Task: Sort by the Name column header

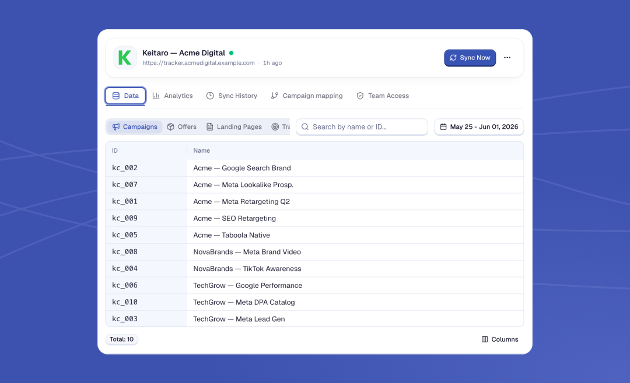Action: [202, 150]
